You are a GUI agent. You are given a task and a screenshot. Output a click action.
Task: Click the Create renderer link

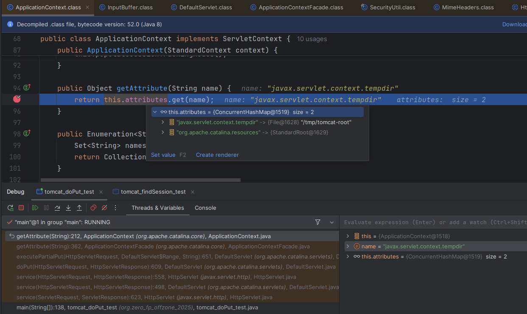point(217,155)
